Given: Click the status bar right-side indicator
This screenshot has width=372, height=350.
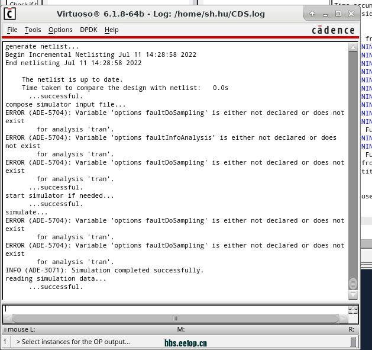Looking at the screenshot, I should [353, 342].
